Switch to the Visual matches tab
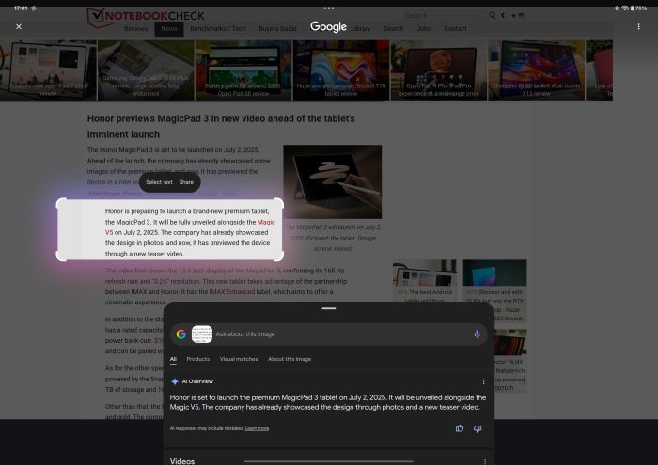658x465 pixels. click(x=239, y=359)
